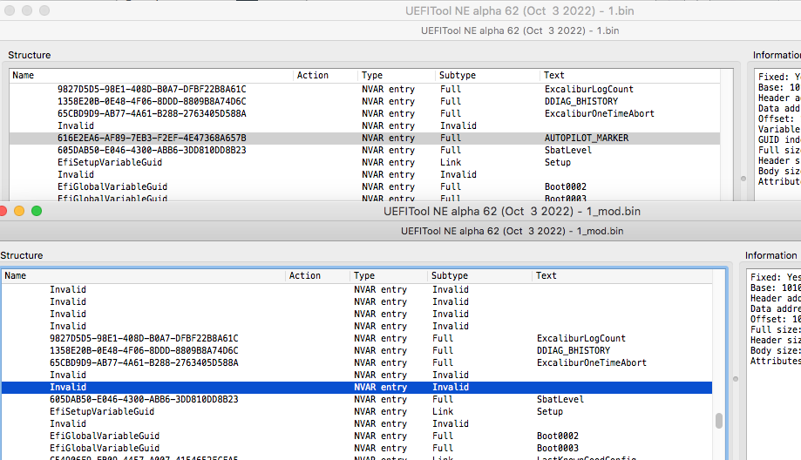Click the Text column header in 1_mod.bin window
This screenshot has width=801, height=460.
(x=621, y=275)
